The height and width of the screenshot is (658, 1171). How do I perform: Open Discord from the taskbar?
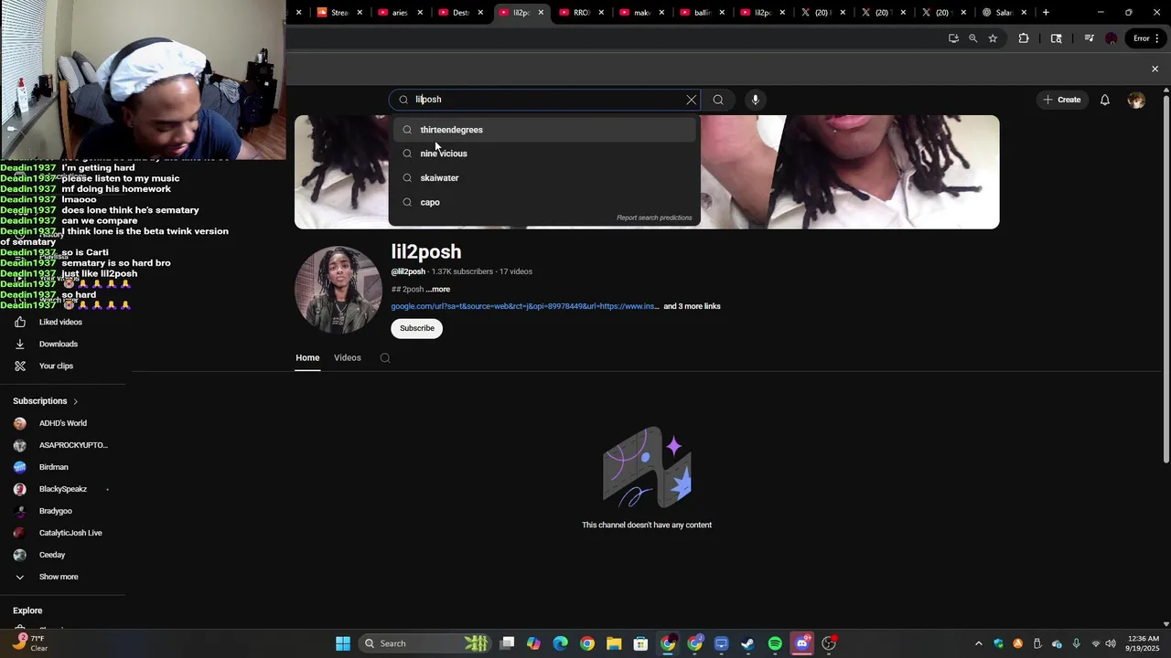(802, 643)
